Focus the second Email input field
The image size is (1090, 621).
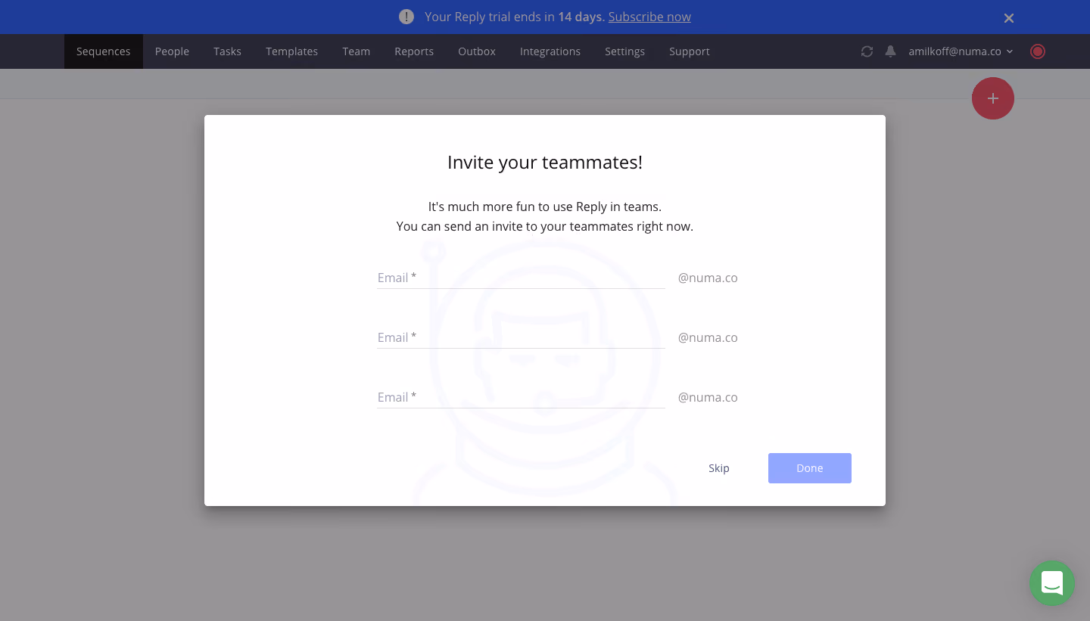click(x=522, y=337)
